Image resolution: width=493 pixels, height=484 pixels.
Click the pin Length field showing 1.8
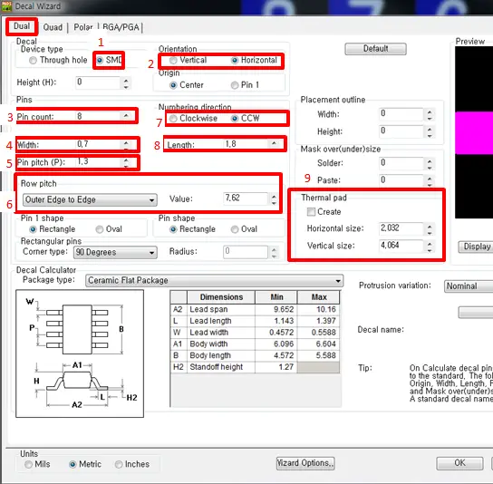[246, 144]
